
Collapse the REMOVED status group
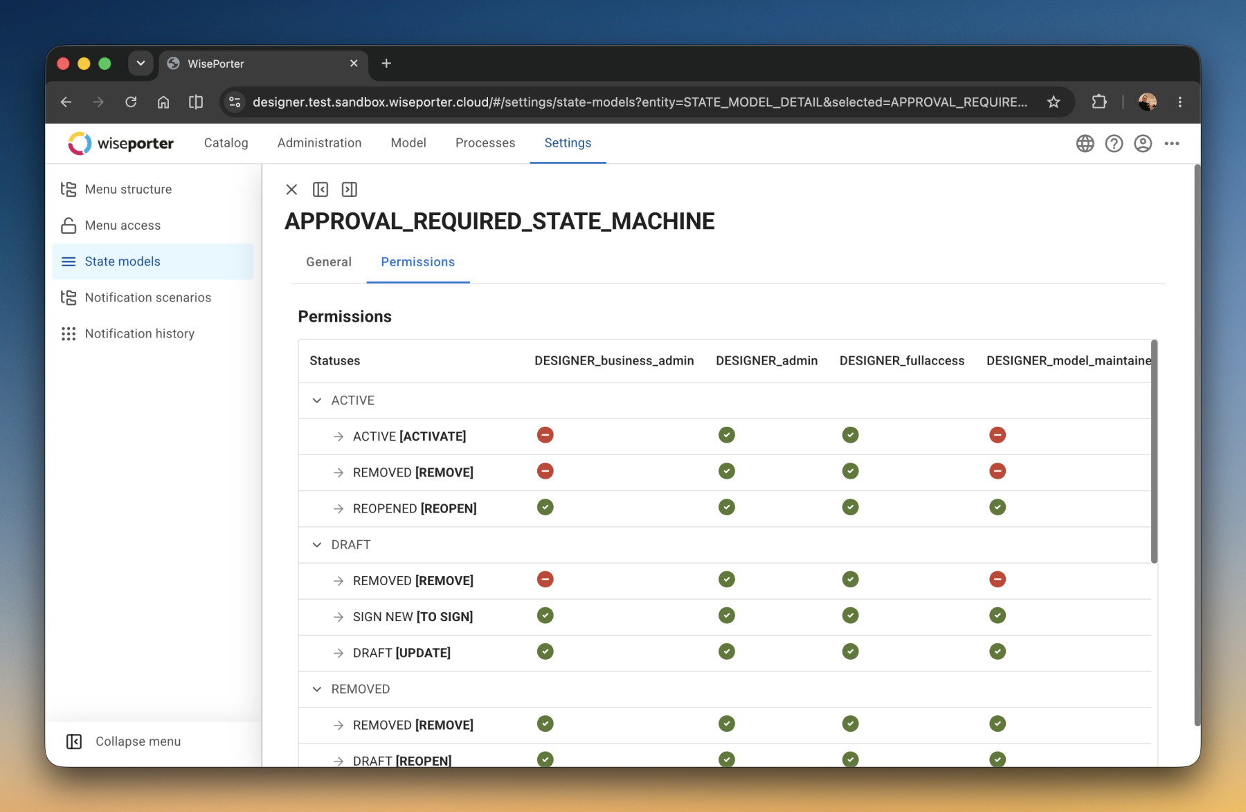click(317, 689)
